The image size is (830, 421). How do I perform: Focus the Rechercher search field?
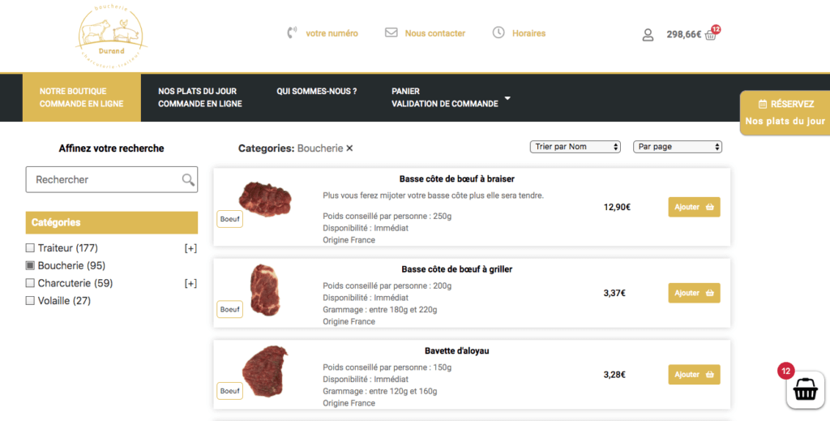point(112,179)
